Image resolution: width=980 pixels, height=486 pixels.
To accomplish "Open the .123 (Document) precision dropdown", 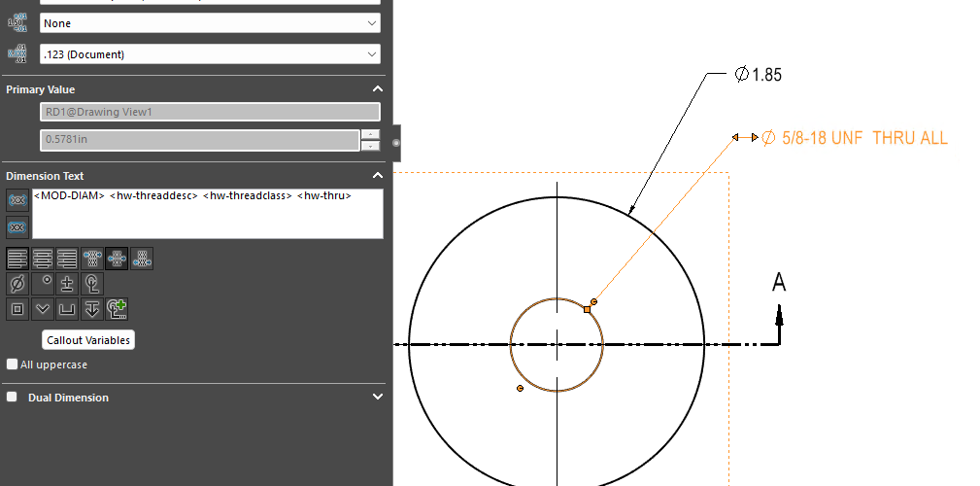I will tap(210, 54).
